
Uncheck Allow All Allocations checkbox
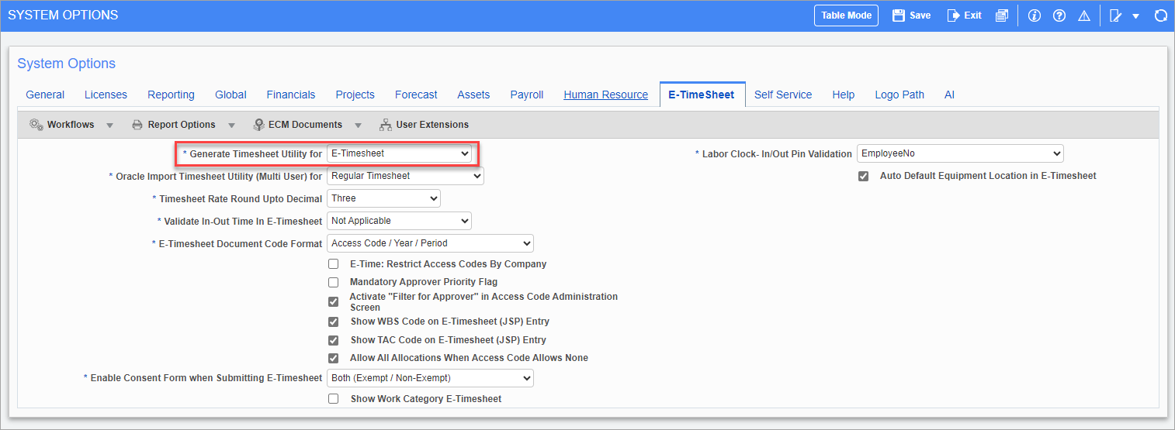(x=334, y=358)
